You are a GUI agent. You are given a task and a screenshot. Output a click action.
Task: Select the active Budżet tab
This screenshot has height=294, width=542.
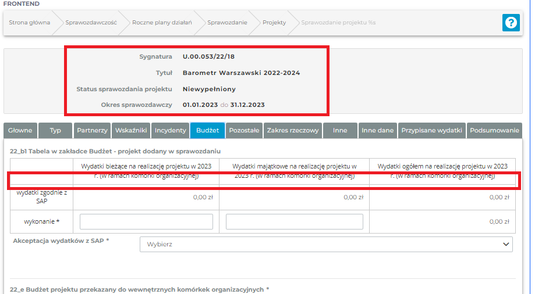207,131
